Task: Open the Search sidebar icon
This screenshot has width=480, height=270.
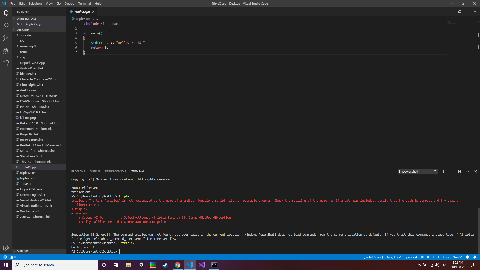Action: click(5, 26)
